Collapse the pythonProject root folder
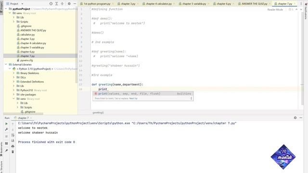Image resolution: width=308 pixels, height=173 pixels. click(x=6, y=9)
